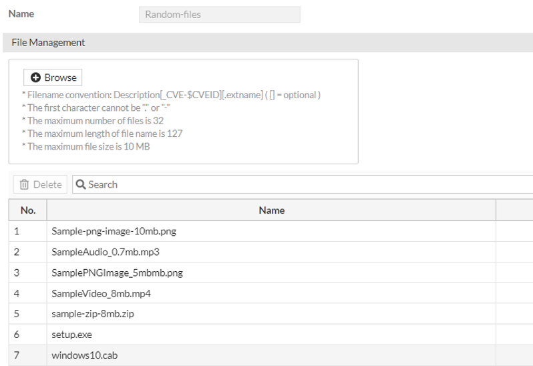Viewport: 533px width, 366px height.
Task: Sort by the Name column header
Action: (271, 210)
